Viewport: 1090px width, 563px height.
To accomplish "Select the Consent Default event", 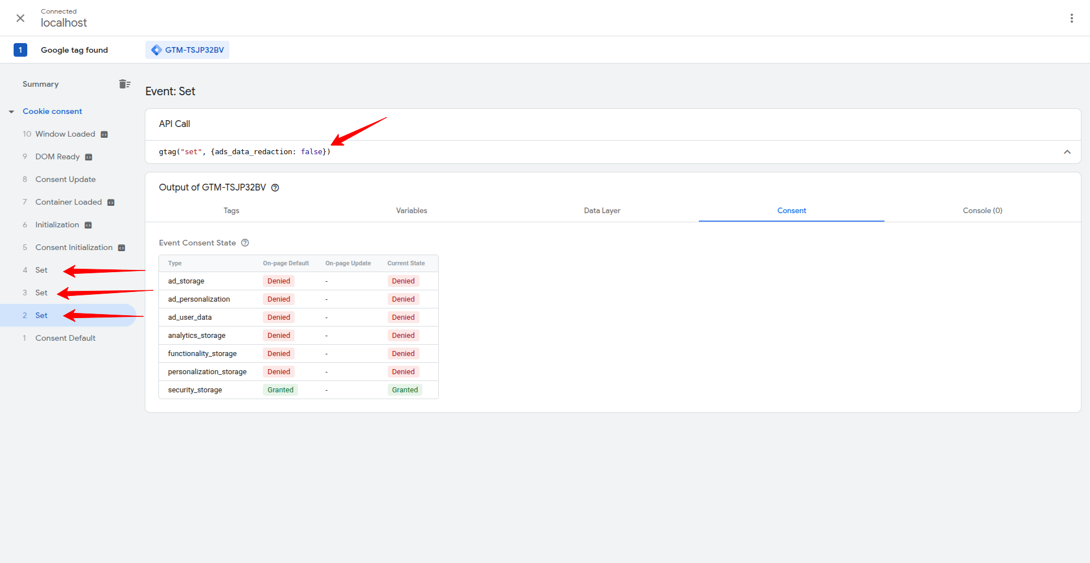I will [x=65, y=338].
